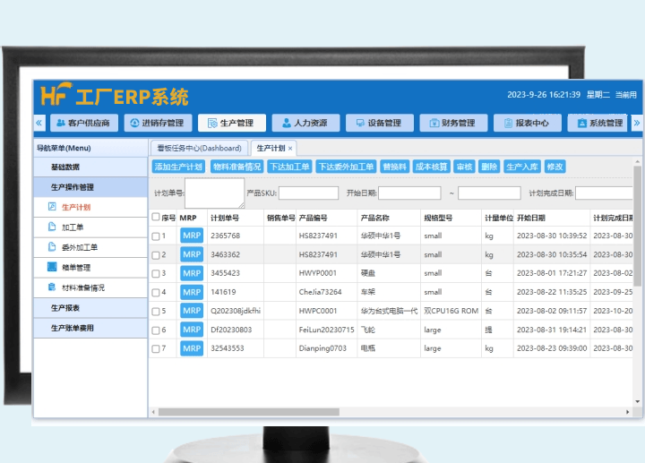The height and width of the screenshot is (463, 645).
Task: Click the 材料准备情况 icon in sidebar
Action: click(52, 287)
